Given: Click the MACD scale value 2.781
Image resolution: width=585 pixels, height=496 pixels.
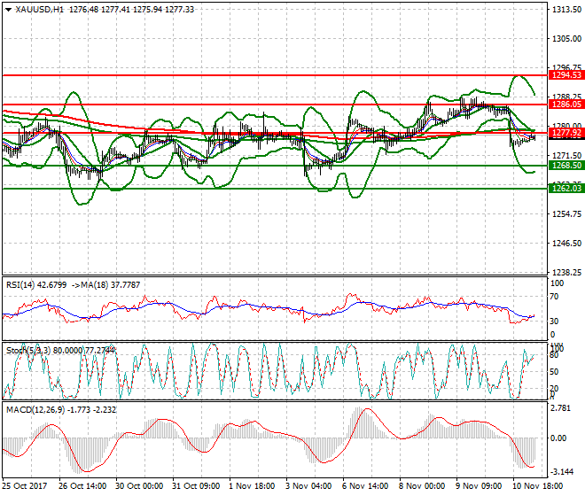Looking at the screenshot, I should pos(561,408).
